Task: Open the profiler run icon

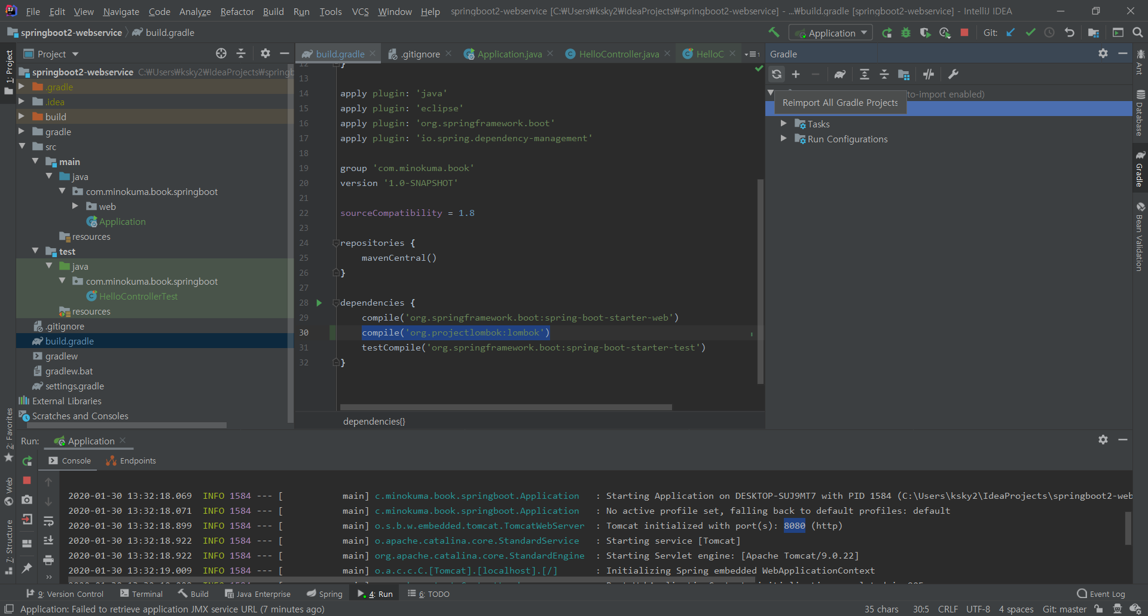Action: [x=945, y=33]
